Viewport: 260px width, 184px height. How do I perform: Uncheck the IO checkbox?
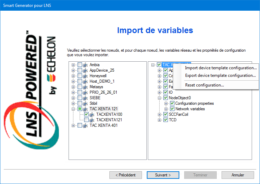165,92
